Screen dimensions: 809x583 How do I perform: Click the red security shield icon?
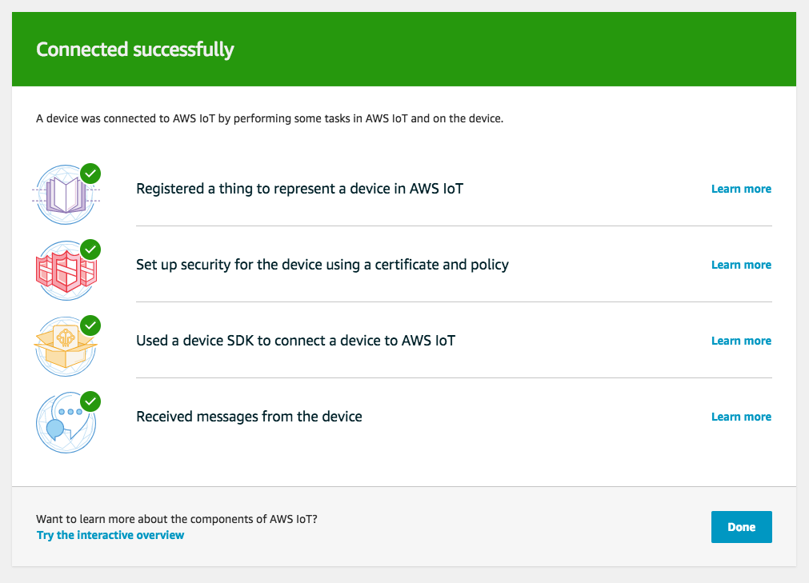[x=66, y=270]
